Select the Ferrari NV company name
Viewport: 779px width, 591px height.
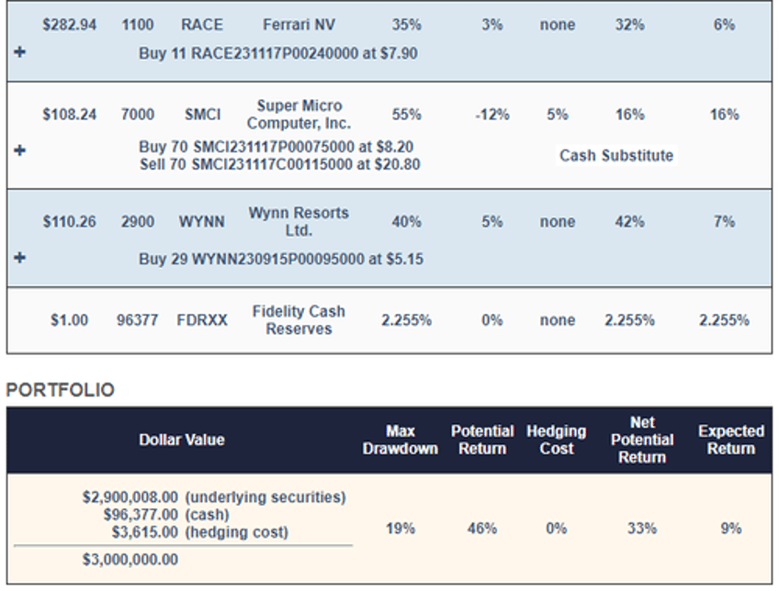pos(299,25)
